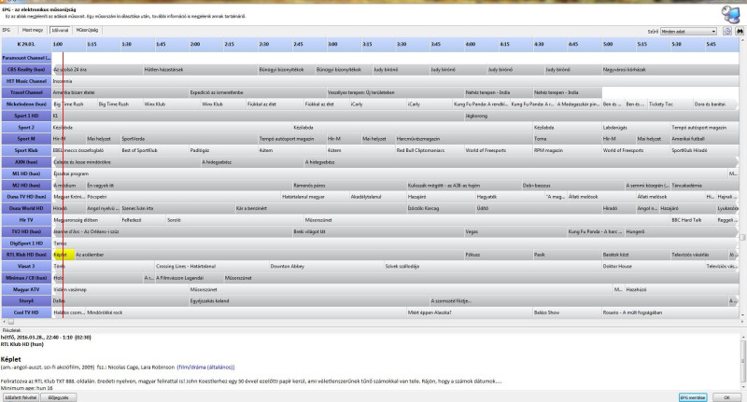Select Mindörökké rock on Cool TV HD

(x=246, y=312)
